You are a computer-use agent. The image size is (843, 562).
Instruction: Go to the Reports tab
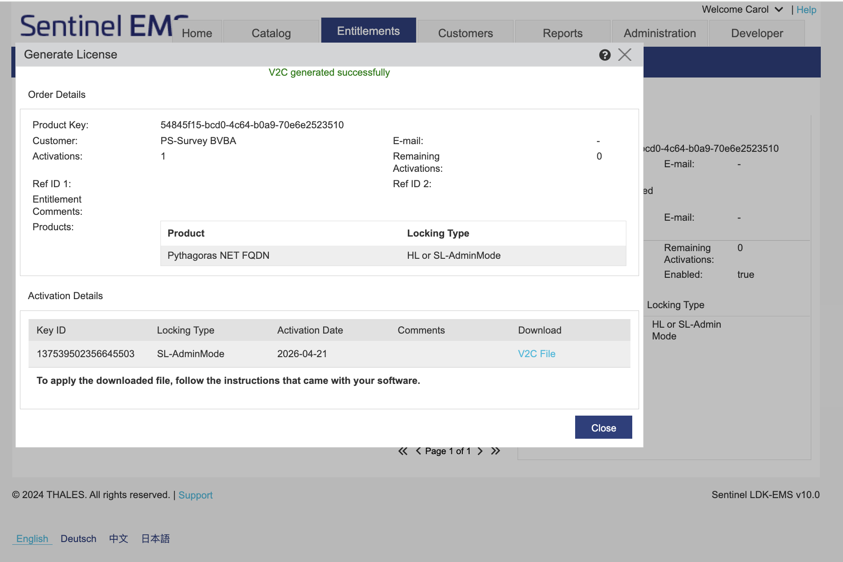[x=563, y=33]
